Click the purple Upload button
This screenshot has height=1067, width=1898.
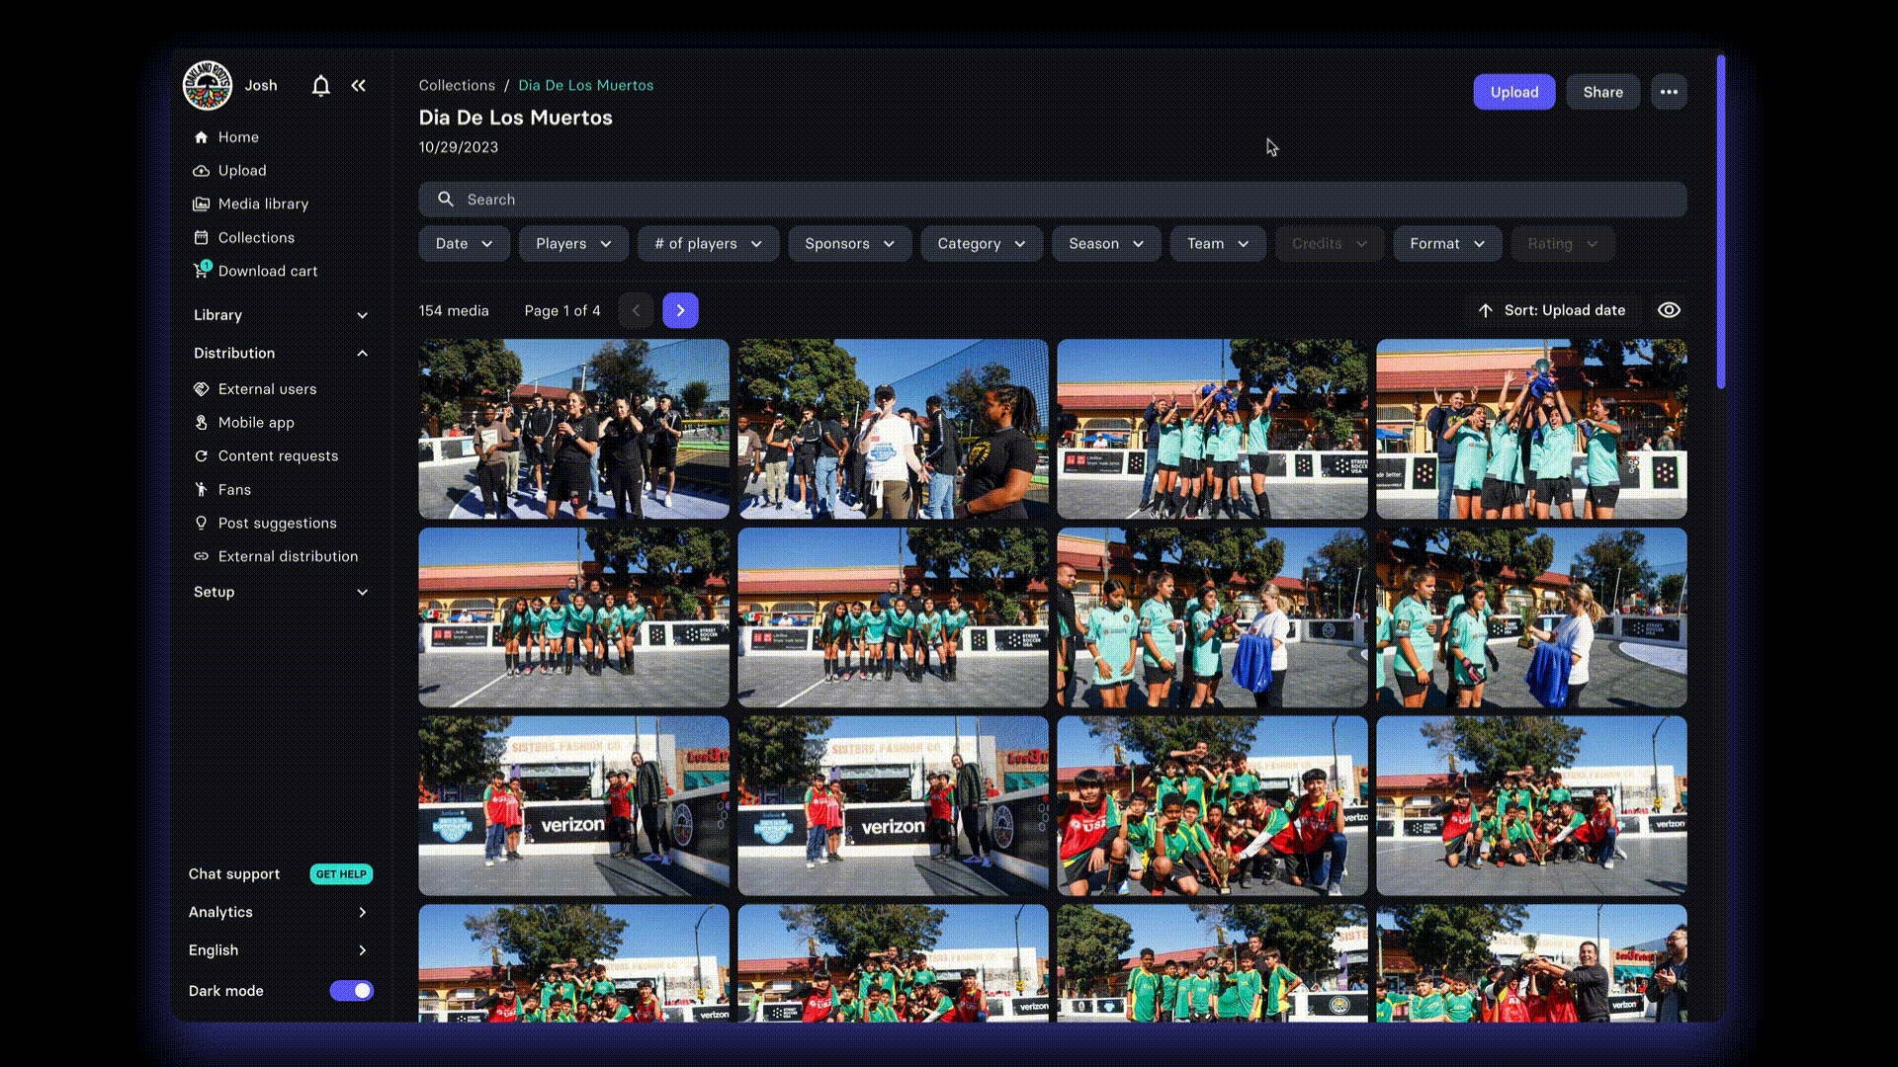1513,92
